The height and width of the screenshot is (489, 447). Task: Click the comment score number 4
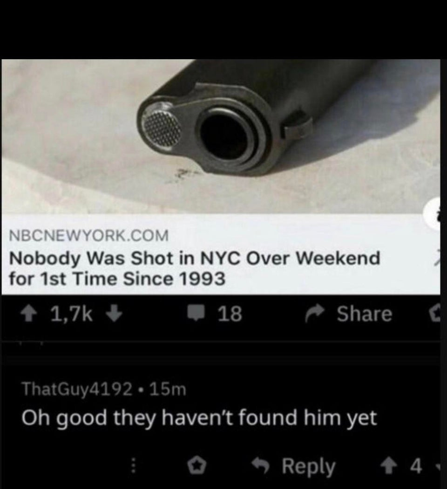(x=416, y=467)
